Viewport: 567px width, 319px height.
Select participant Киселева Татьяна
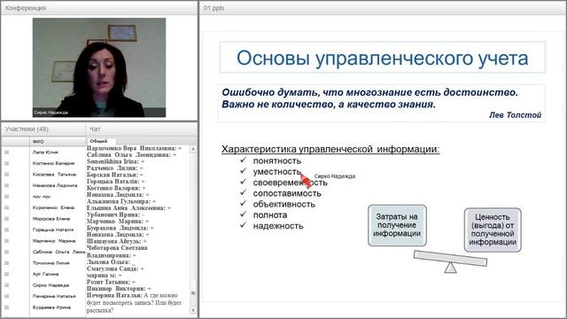54,175
